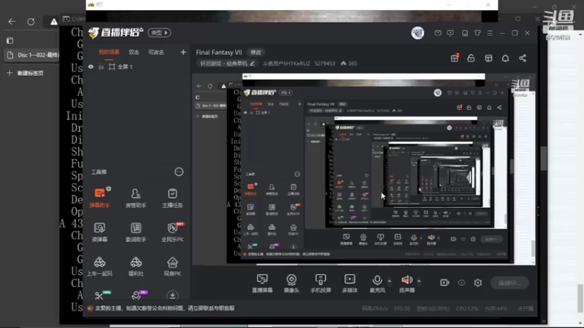The height and width of the screenshot is (328, 584).
Task: Open the 歌词助手 lyrics tool
Action: pos(136,232)
